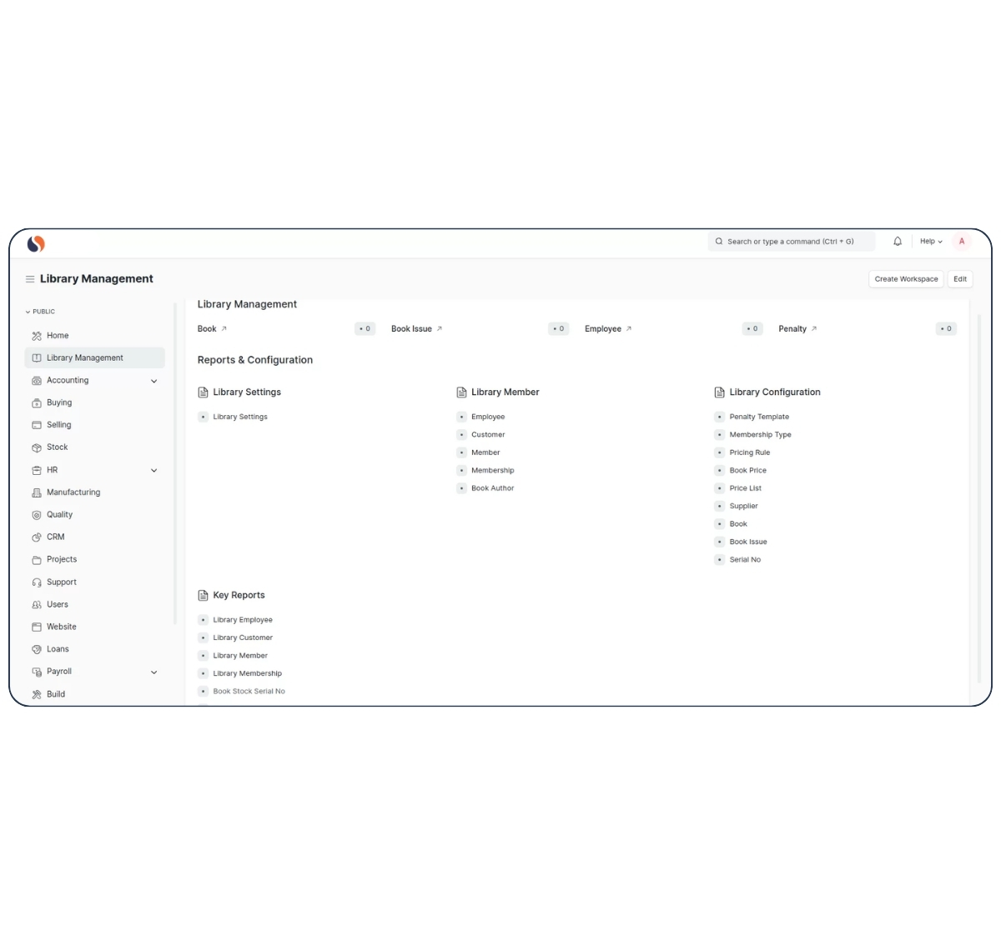The width and height of the screenshot is (1001, 935).
Task: Expand the HR sidebar section
Action: [154, 471]
